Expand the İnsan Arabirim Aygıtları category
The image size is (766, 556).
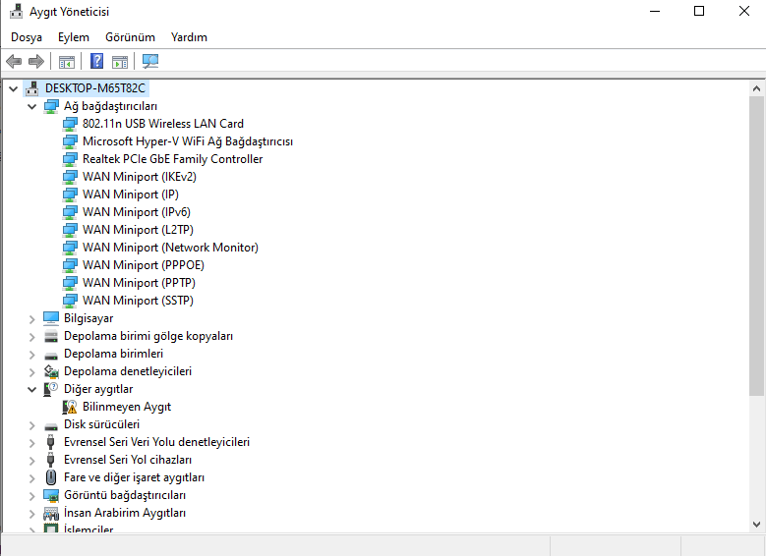coord(31,514)
